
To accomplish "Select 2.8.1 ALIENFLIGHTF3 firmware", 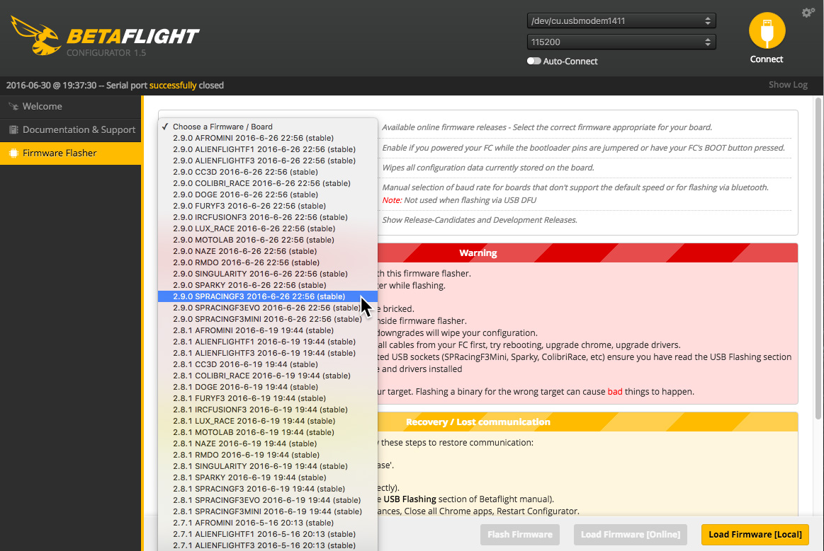I will pos(268,353).
